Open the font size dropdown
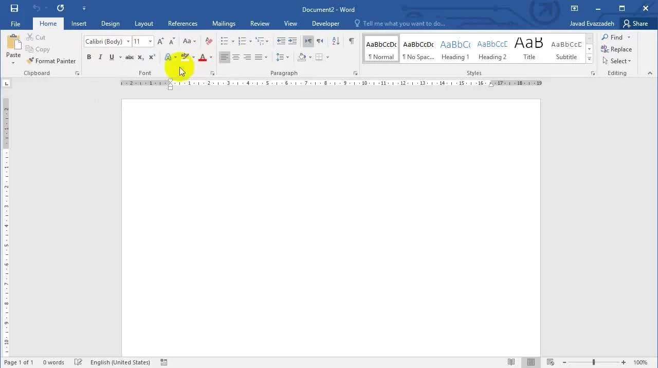 [150, 41]
